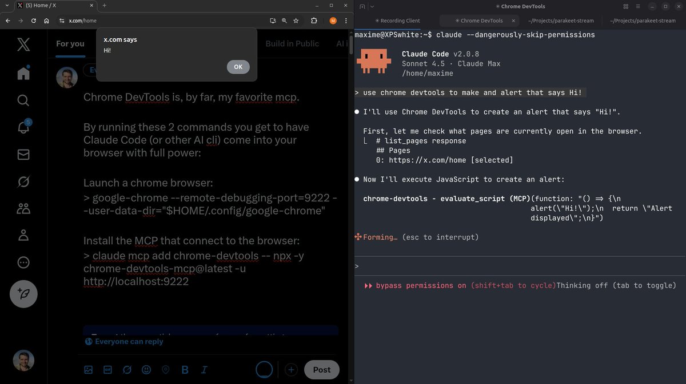Open Home in X sidebar

[x=23, y=73]
